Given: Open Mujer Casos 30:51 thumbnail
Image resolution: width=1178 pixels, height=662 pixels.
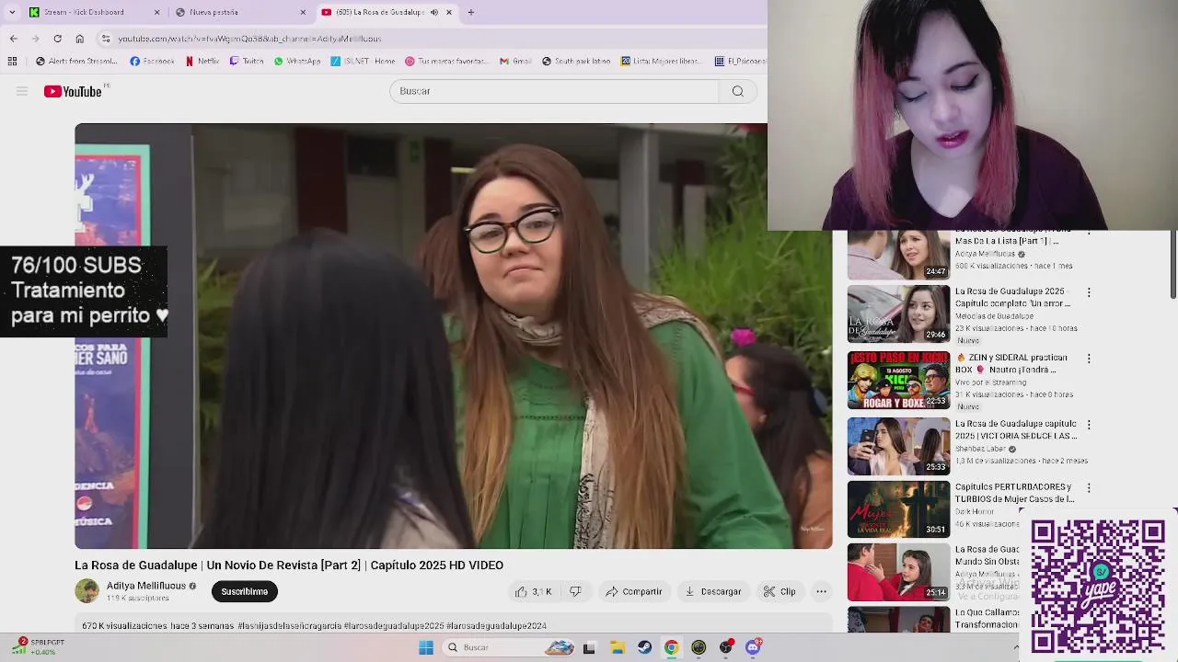Looking at the screenshot, I should coord(898,509).
